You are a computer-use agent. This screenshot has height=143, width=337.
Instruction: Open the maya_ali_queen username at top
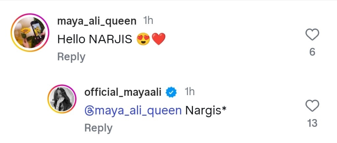point(96,21)
